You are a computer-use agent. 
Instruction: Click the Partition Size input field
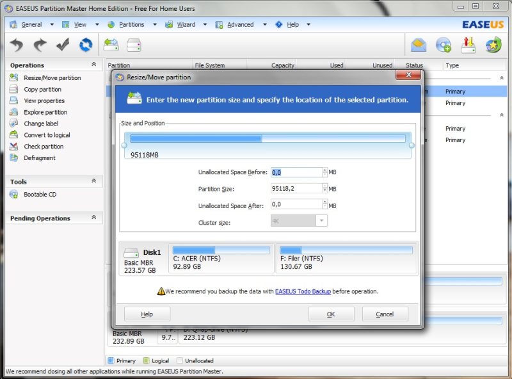click(x=296, y=189)
